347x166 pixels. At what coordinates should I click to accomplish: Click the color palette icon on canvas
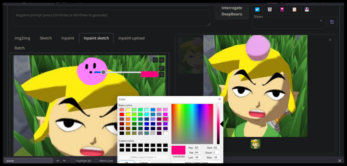click(162, 75)
